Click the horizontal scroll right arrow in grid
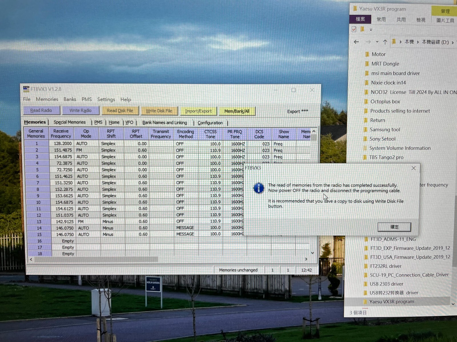 (306, 259)
